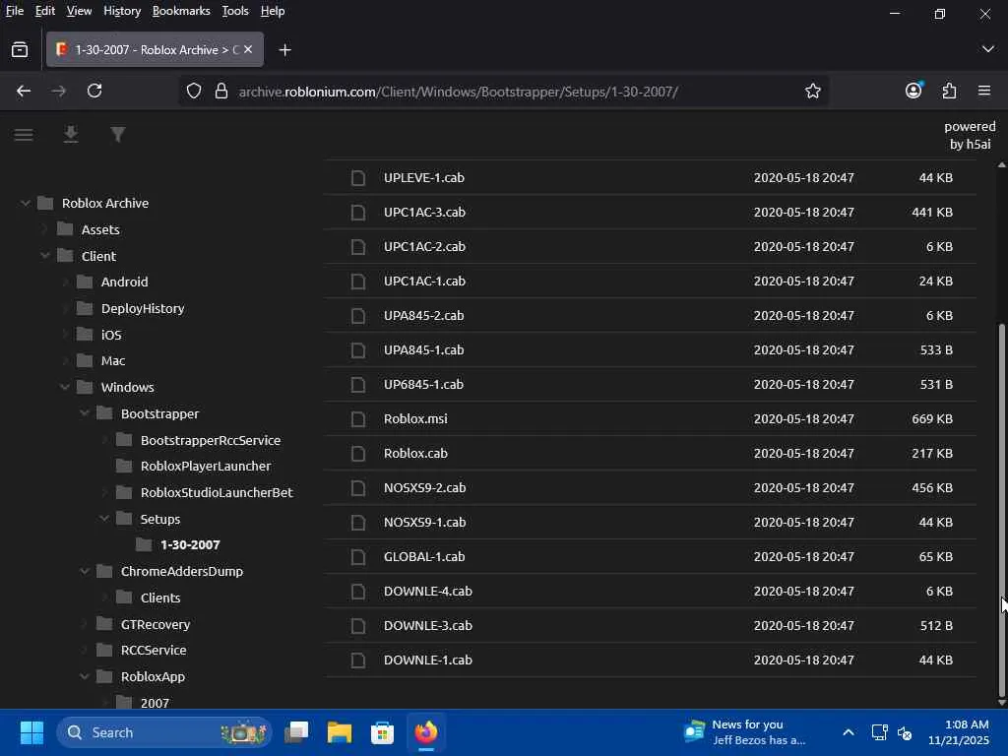Click the Windows taskbar Search box
Viewport: 1008px width, 756px height.
pyautogui.click(x=164, y=732)
